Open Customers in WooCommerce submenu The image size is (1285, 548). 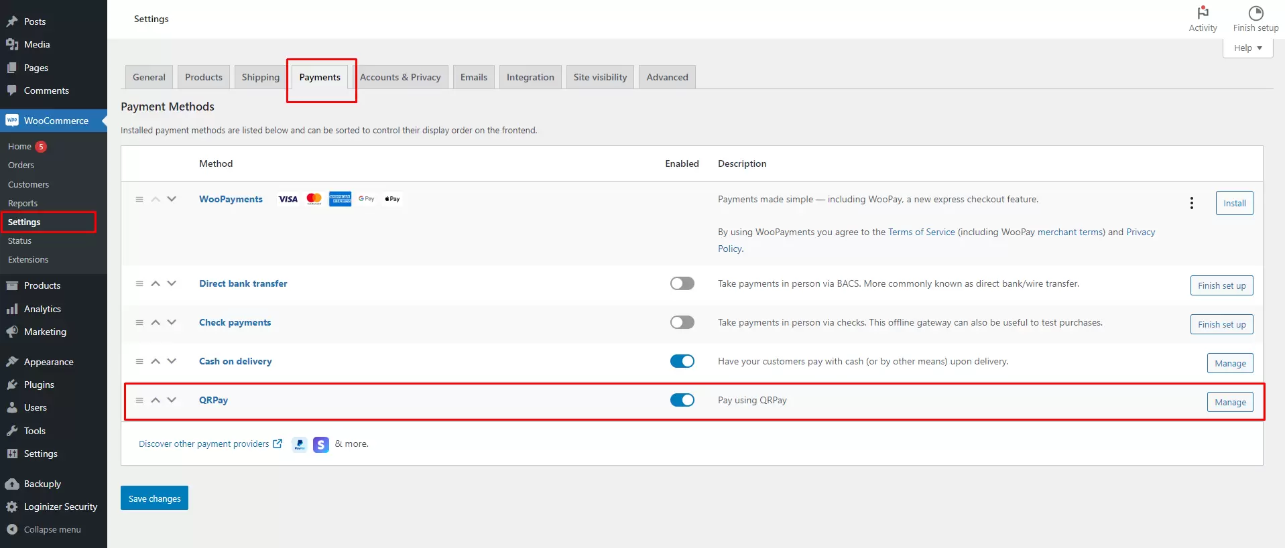(x=28, y=184)
